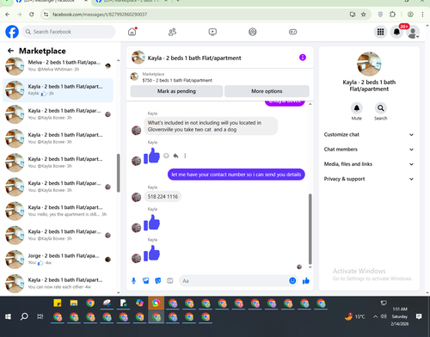The height and width of the screenshot is (337, 430).
Task: Click the browser address bar URL
Action: 100,15
